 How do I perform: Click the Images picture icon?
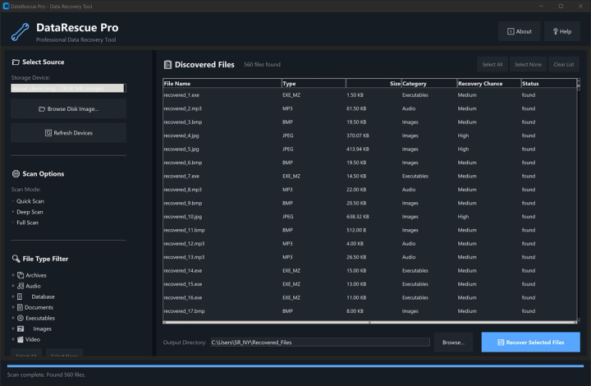tap(21, 329)
